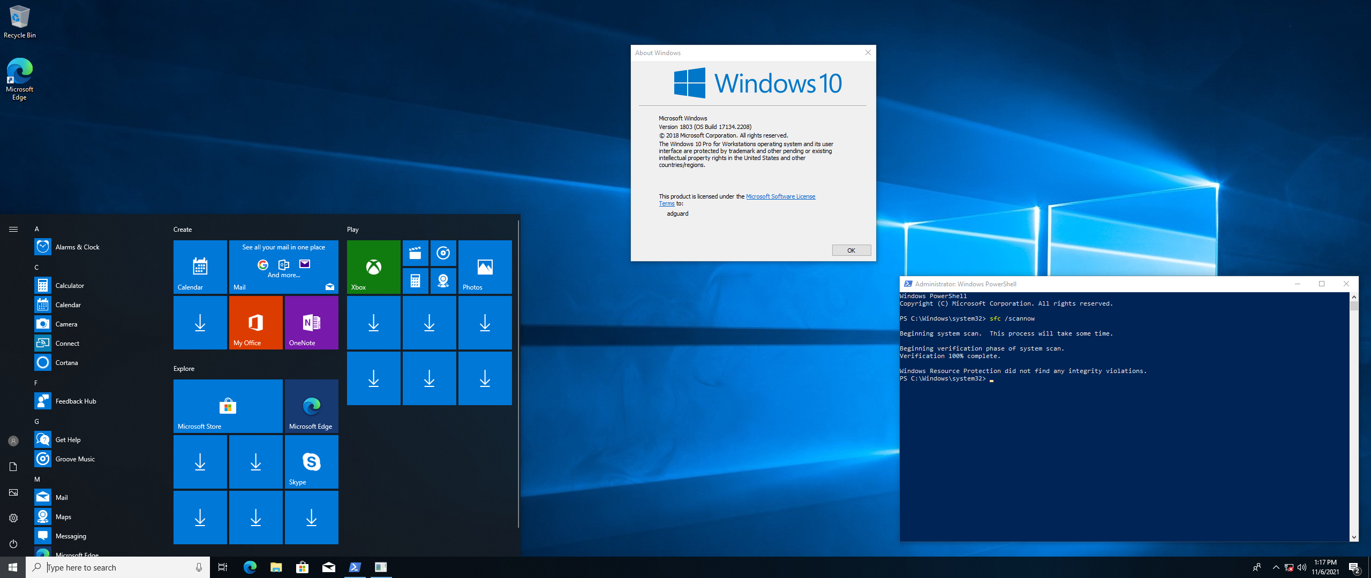This screenshot has width=1371, height=578.
Task: Open Task View on the taskbar
Action: [223, 567]
